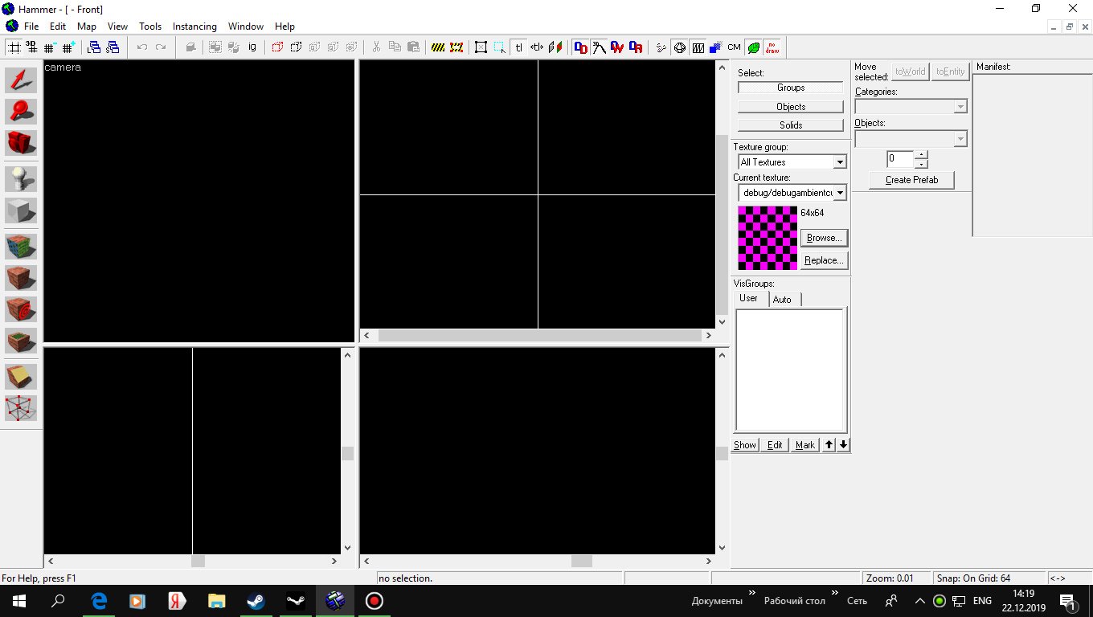Activate the Vertex manipulation tool
The image size is (1093, 617).
(x=21, y=407)
